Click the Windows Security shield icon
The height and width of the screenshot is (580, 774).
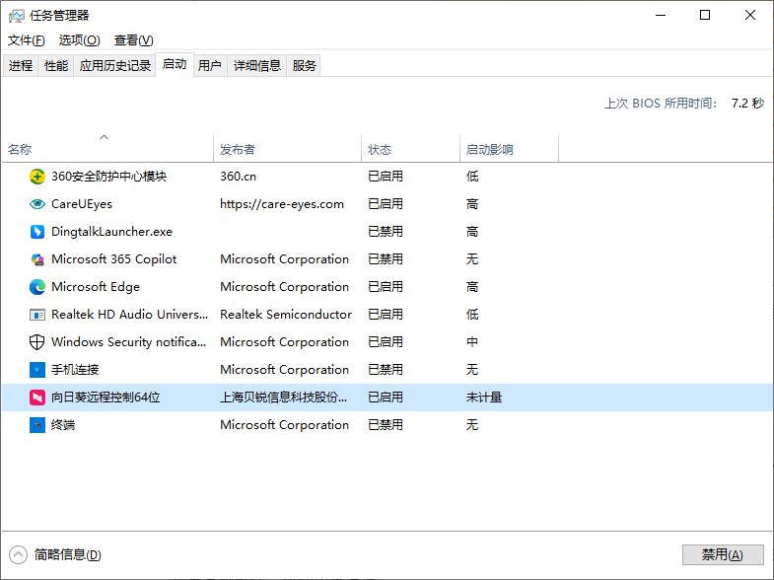[x=37, y=342]
